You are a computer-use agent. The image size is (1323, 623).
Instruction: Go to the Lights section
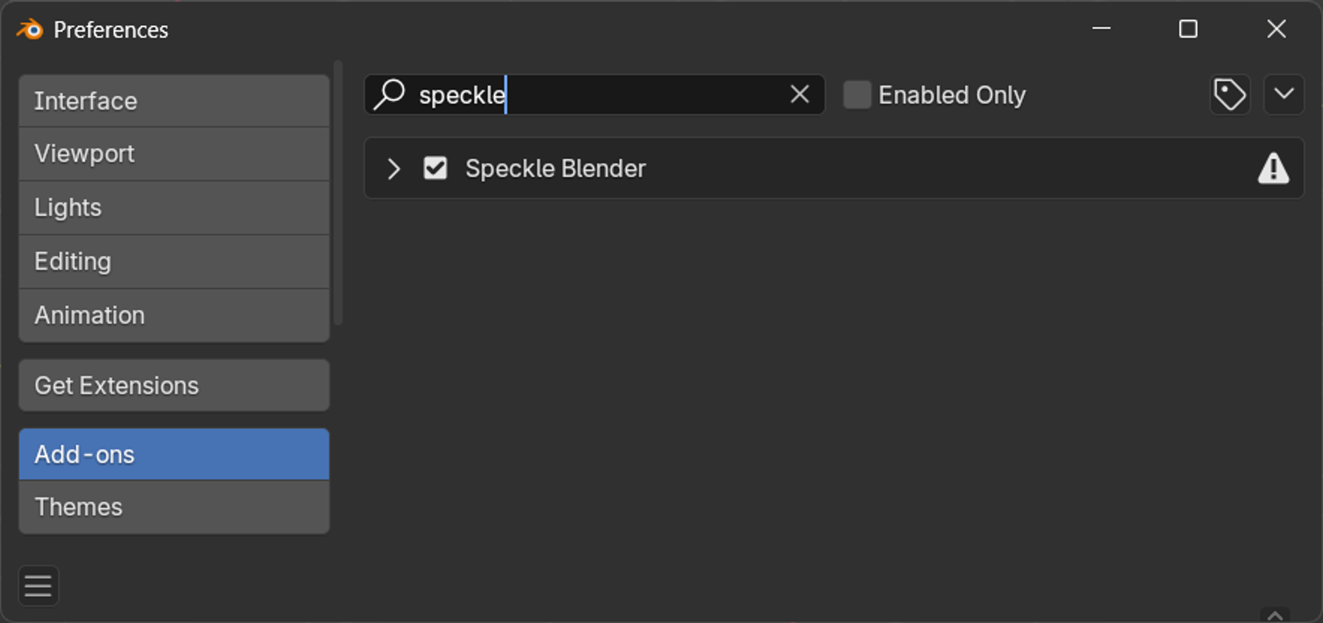coord(174,208)
